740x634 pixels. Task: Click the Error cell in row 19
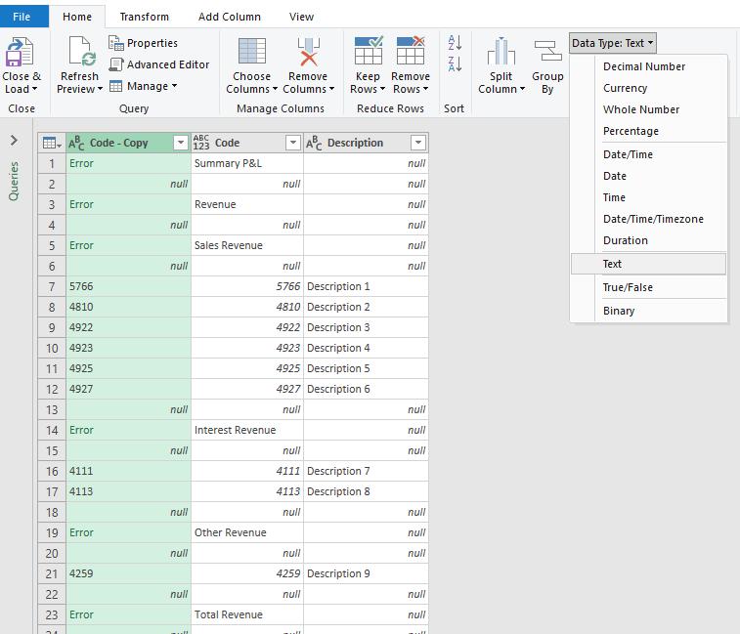[x=128, y=532]
